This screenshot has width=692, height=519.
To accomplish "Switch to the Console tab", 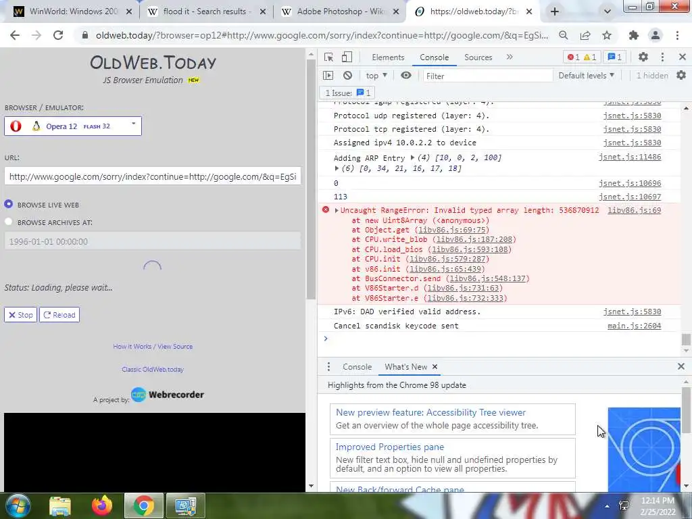I will coord(435,57).
